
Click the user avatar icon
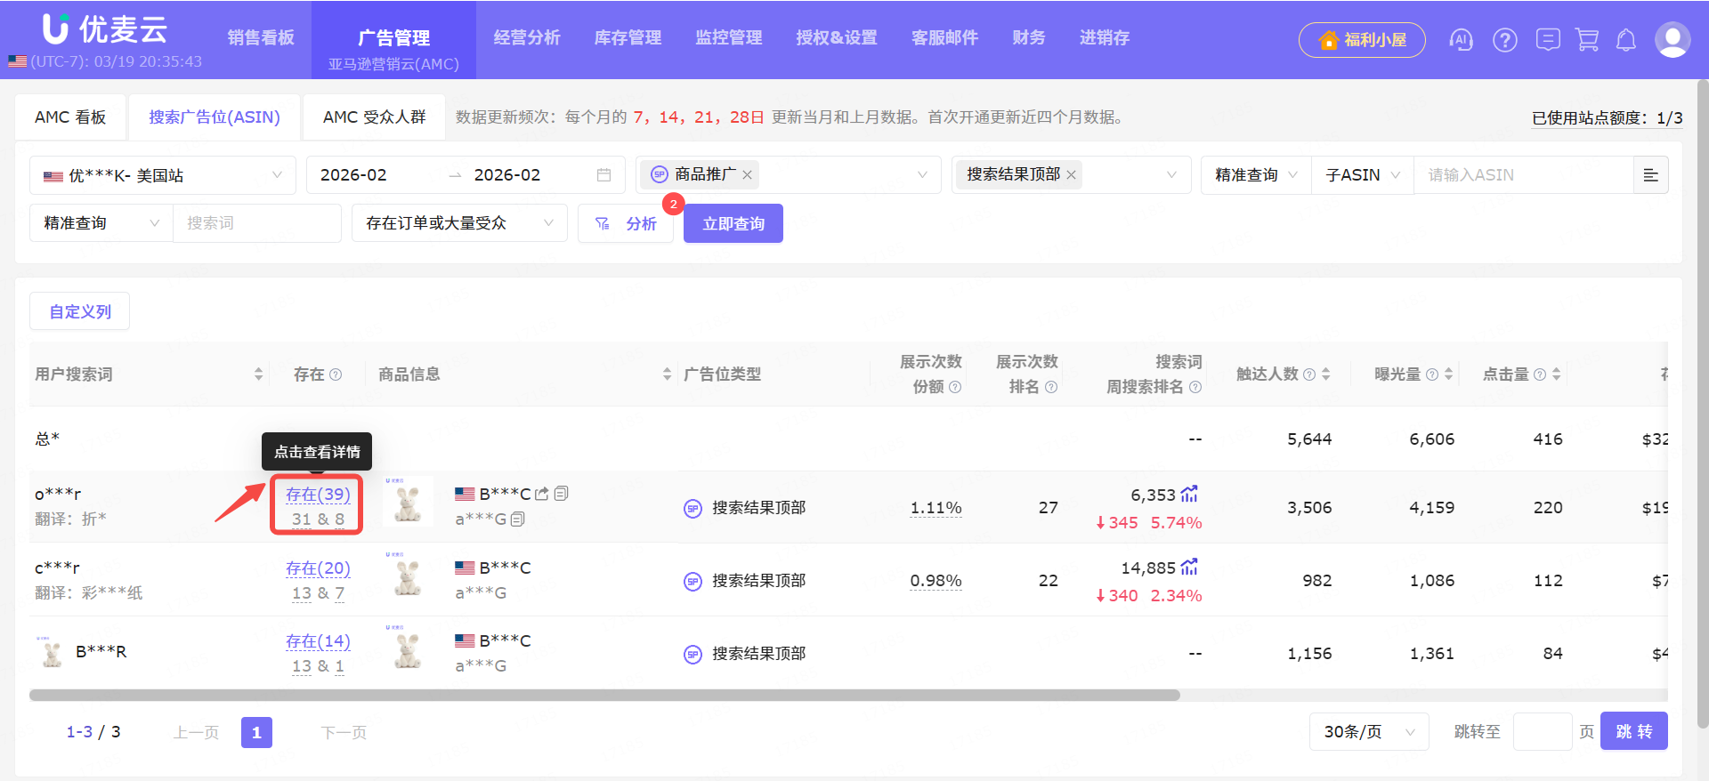(1672, 40)
